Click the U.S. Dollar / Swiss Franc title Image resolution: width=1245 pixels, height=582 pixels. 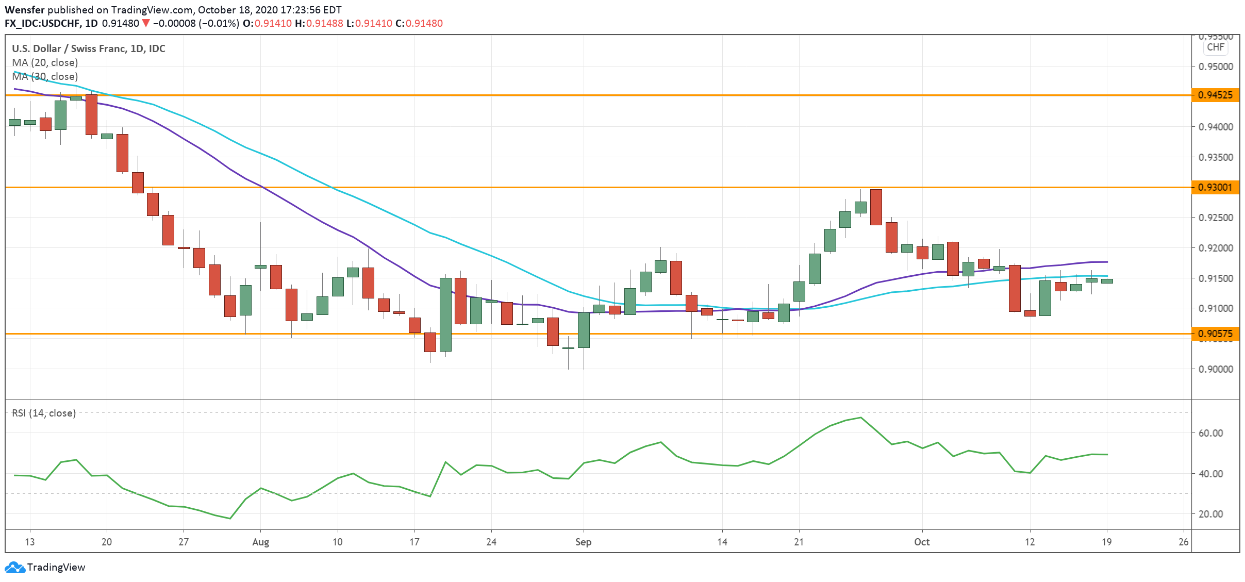(88, 48)
